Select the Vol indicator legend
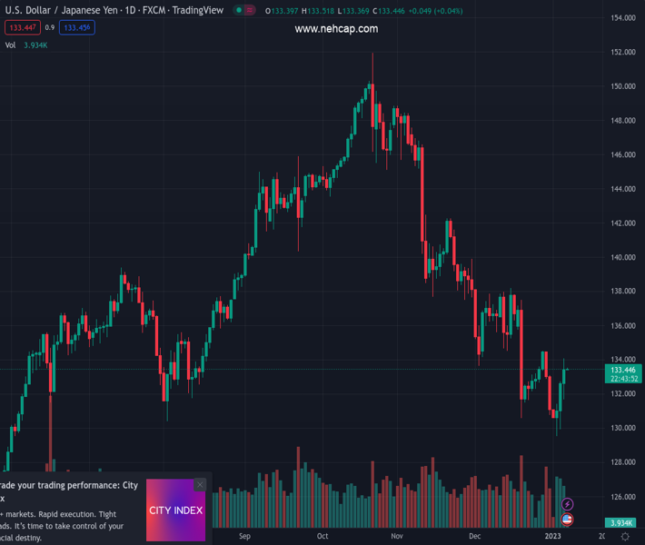The image size is (645, 545). point(10,45)
